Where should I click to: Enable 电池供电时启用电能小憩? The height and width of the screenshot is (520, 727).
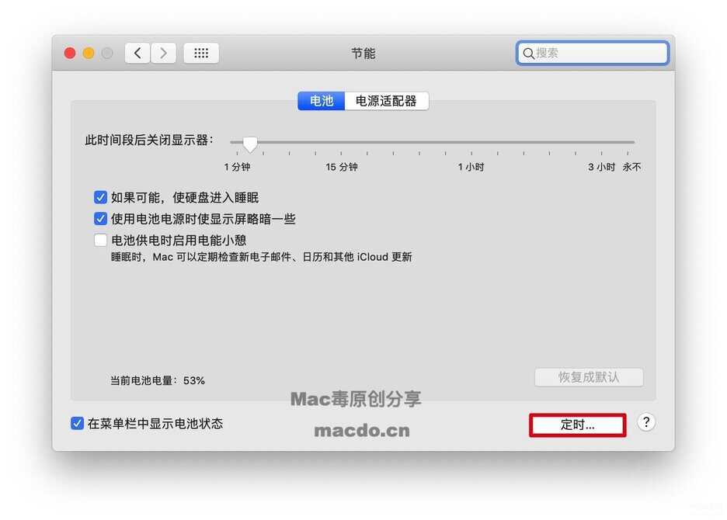[101, 240]
